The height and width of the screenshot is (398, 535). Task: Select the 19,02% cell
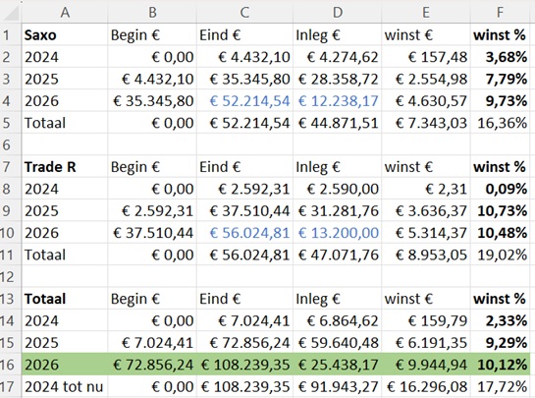[500, 255]
